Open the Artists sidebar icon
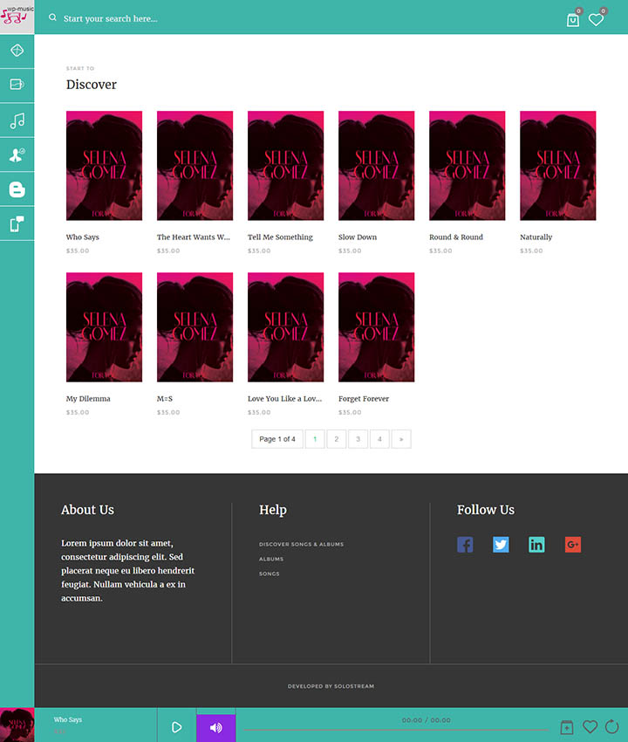This screenshot has height=742, width=628. tap(17, 155)
